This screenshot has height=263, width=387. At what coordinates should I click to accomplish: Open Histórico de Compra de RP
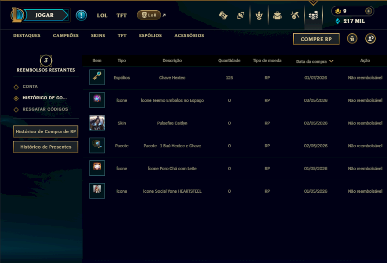pos(45,132)
